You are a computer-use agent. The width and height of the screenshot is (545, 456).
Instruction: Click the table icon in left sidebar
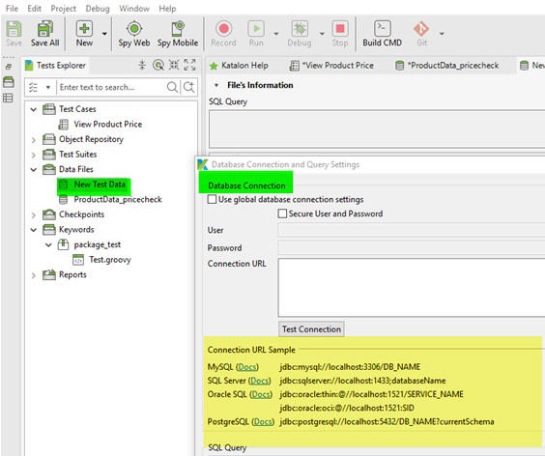click(x=8, y=98)
